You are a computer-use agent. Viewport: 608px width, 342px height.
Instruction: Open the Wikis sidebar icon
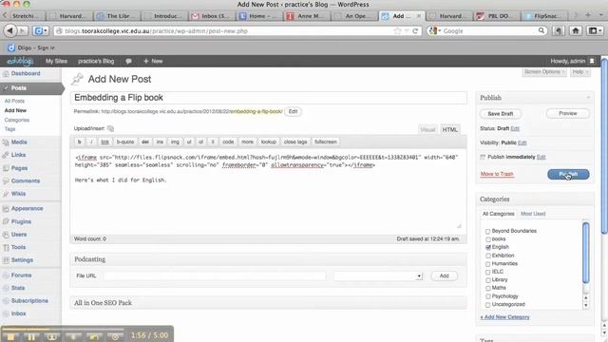(x=6, y=194)
